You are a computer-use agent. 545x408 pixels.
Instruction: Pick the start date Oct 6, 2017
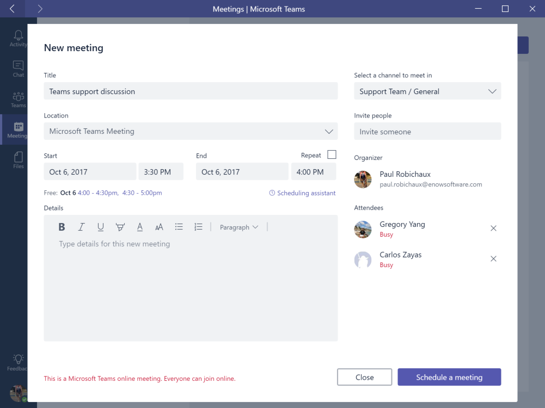pos(90,171)
